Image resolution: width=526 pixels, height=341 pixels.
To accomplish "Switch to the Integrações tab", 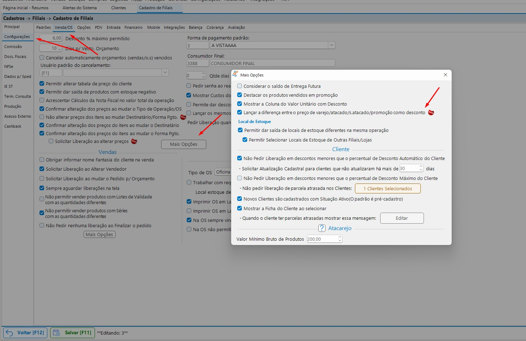I will tap(174, 27).
